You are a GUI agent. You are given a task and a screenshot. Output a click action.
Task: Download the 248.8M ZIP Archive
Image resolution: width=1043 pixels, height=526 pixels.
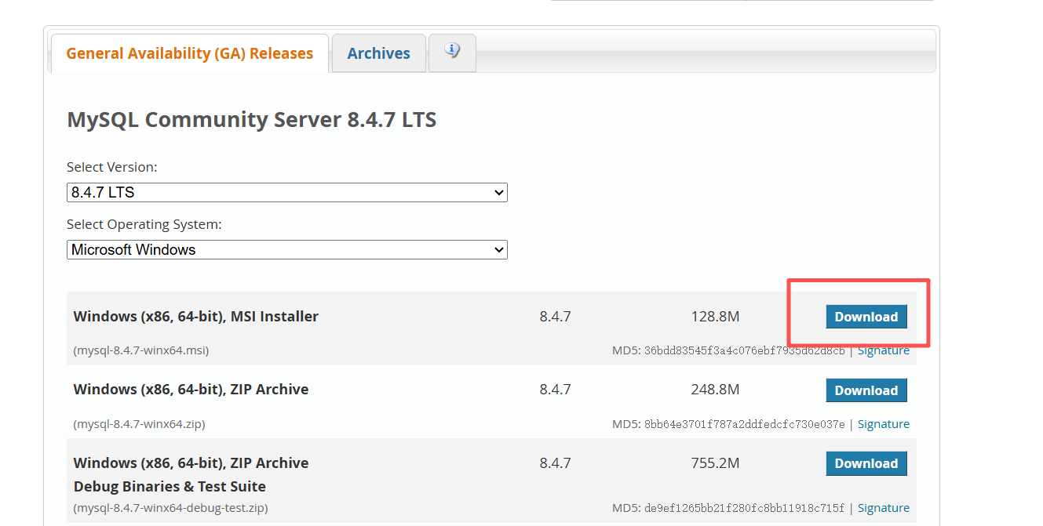click(866, 390)
